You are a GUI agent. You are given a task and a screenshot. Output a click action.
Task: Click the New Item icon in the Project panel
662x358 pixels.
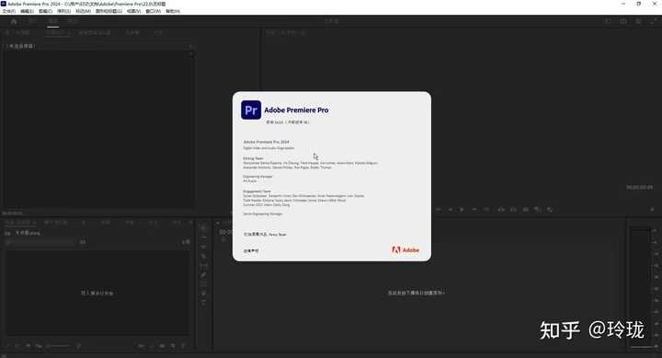coord(172,346)
